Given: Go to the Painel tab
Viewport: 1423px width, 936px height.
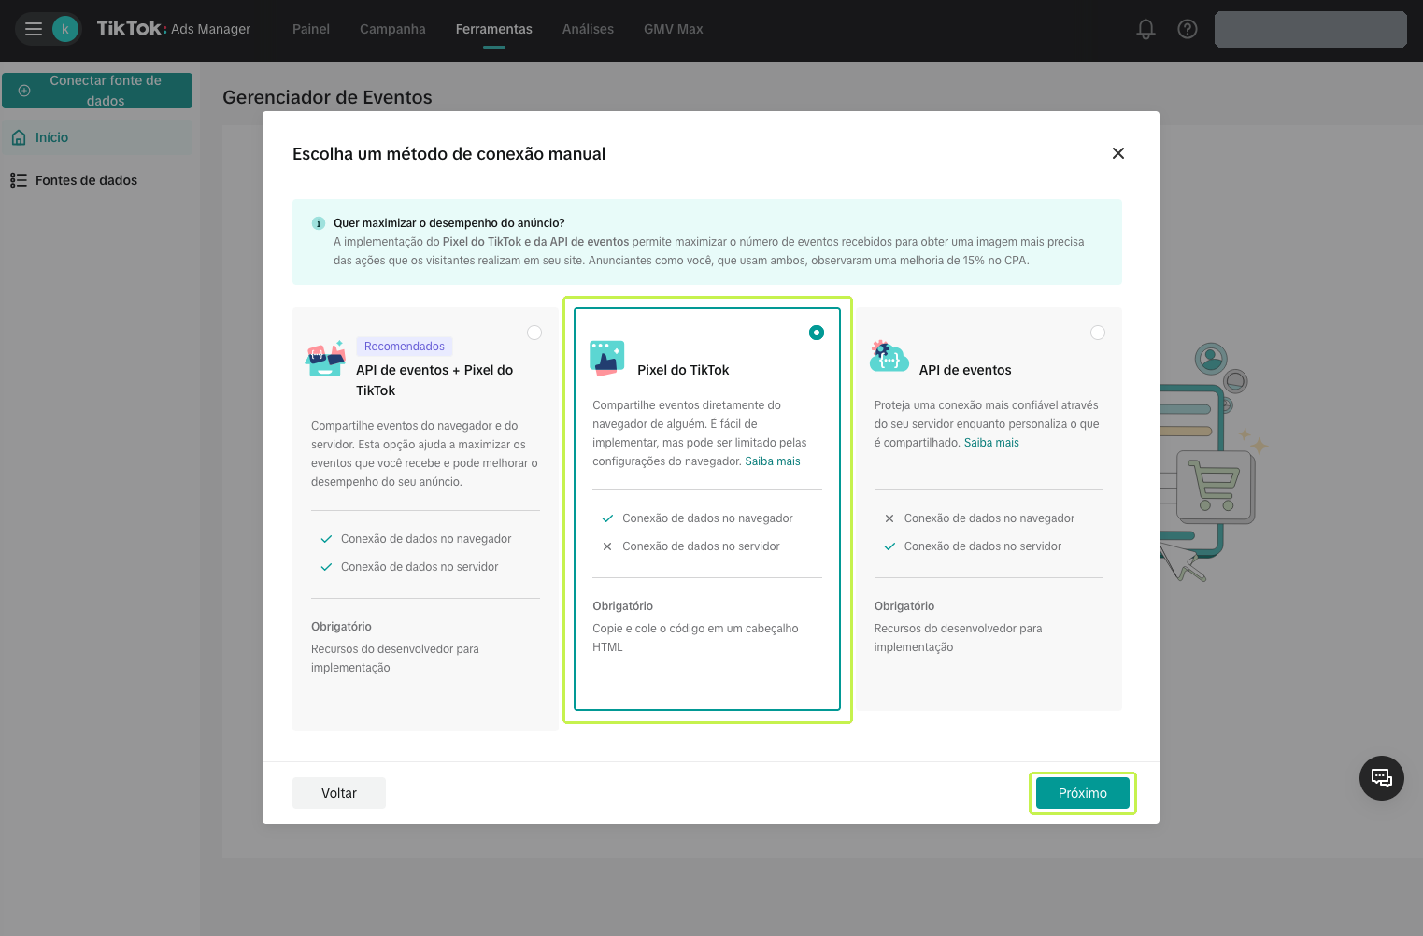Looking at the screenshot, I should [x=311, y=29].
